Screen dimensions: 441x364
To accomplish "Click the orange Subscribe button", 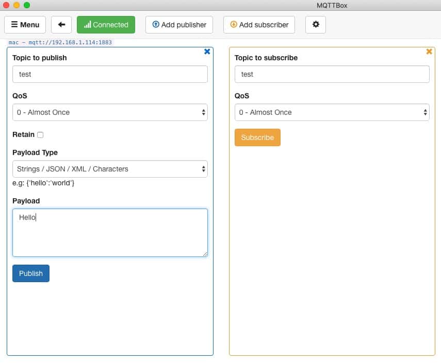I will pyautogui.click(x=257, y=137).
